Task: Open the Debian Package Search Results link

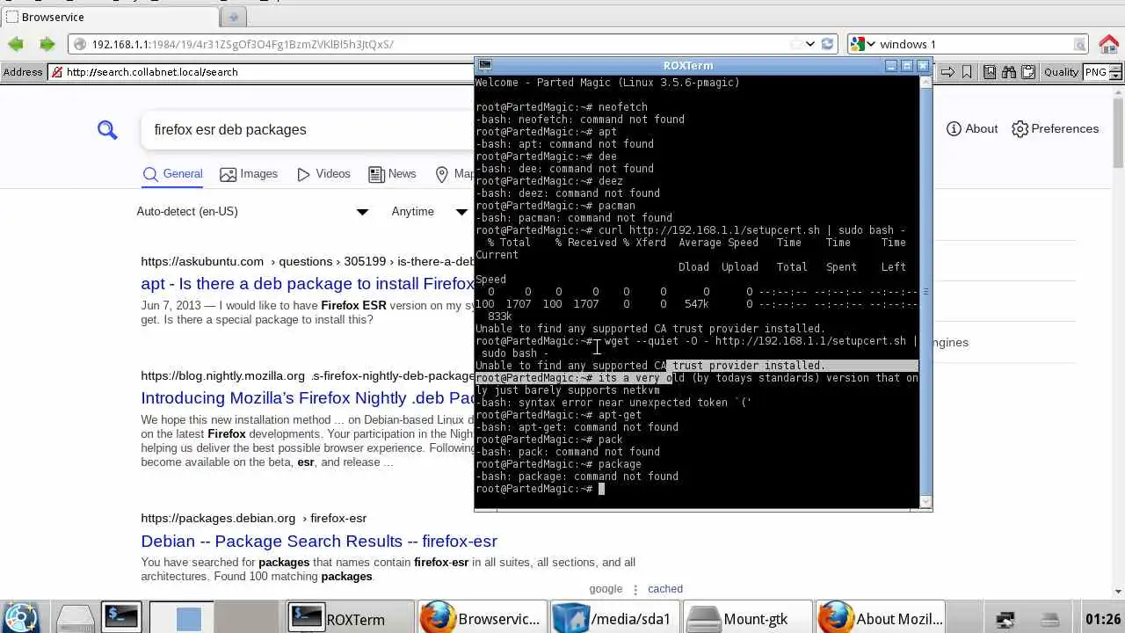Action: point(319,541)
